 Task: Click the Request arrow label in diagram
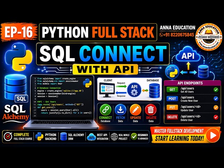[121, 83]
